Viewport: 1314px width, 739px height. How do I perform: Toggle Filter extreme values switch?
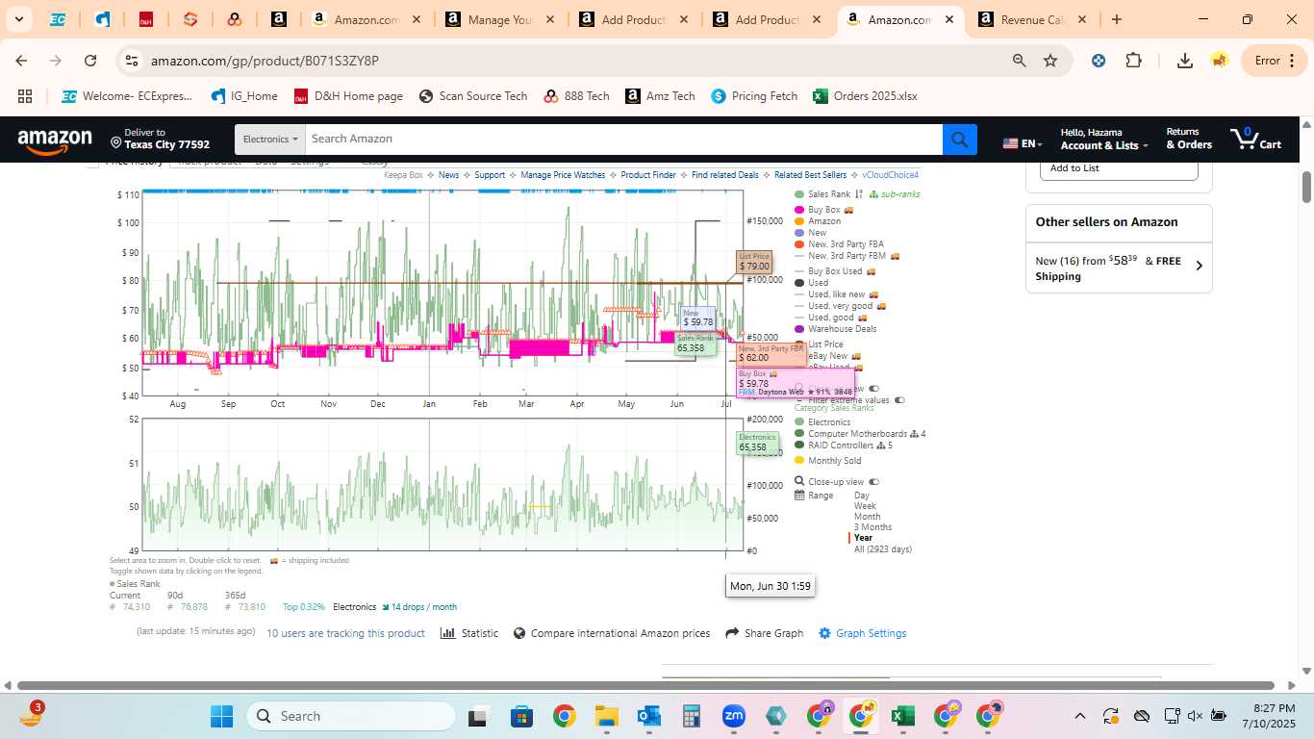pyautogui.click(x=900, y=400)
